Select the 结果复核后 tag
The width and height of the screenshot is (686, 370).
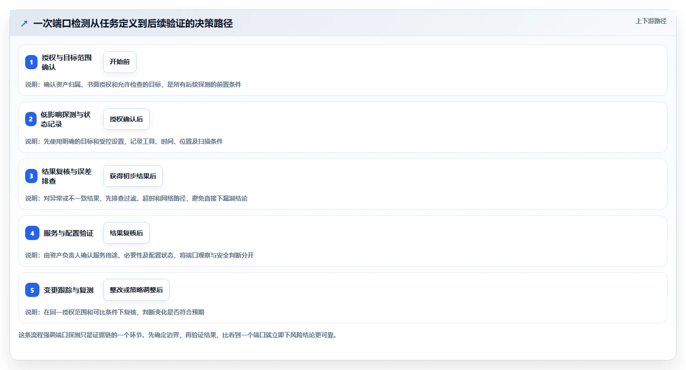click(x=126, y=233)
